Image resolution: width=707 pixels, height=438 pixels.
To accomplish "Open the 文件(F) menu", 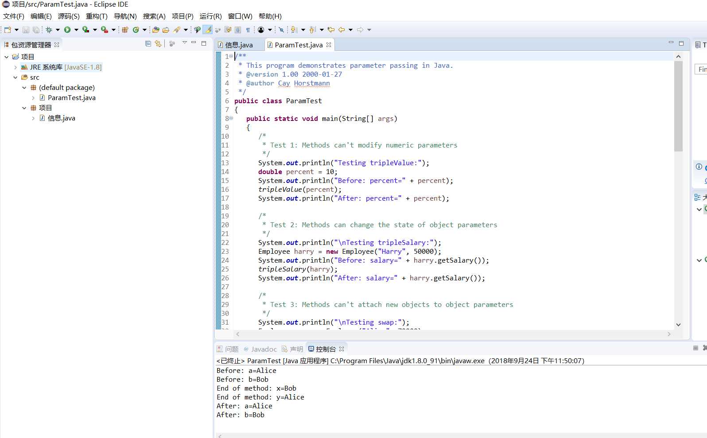I will coord(13,16).
